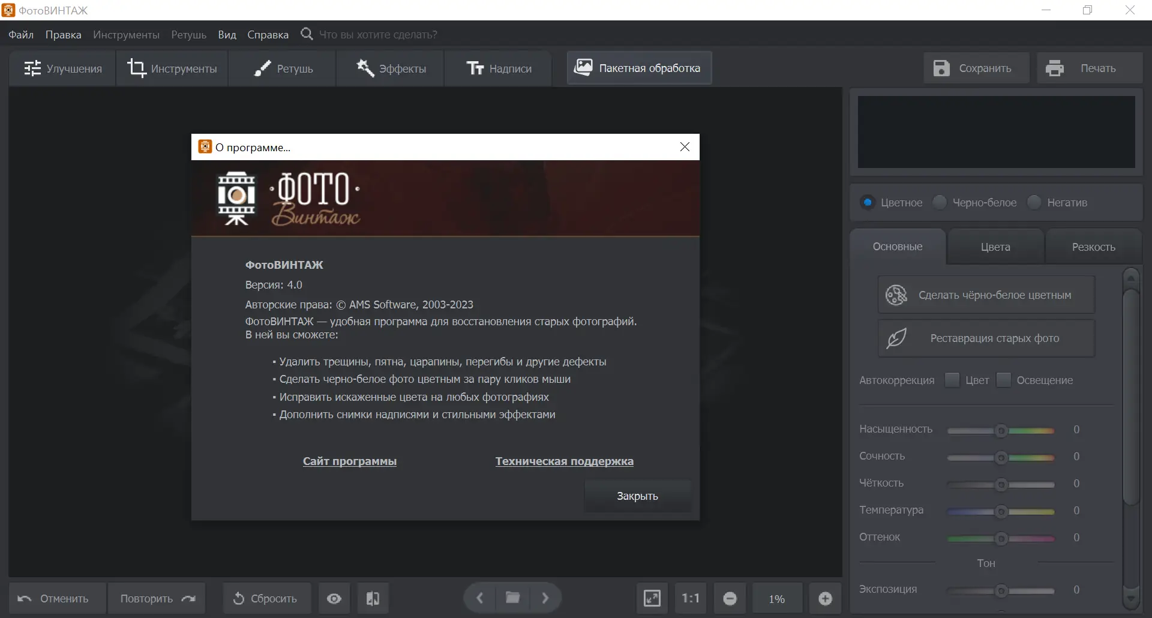1152x618 pixels.
Task: Click the Температура slider handle
Action: coord(1001,511)
